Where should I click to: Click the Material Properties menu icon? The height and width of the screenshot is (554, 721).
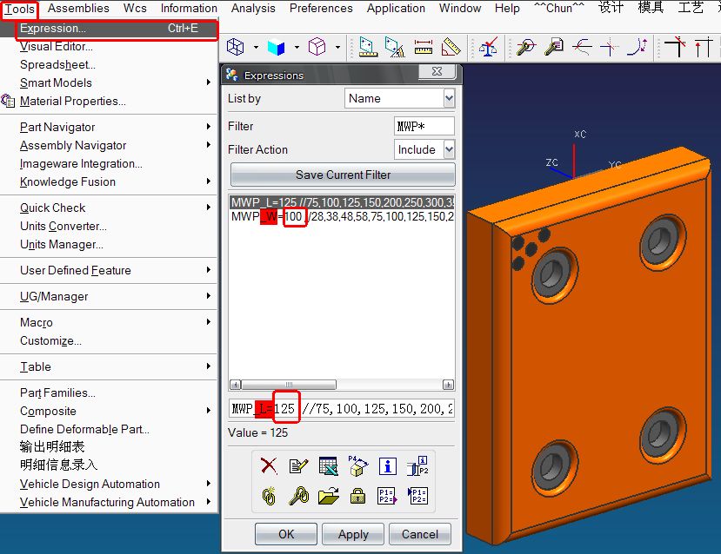[8, 101]
